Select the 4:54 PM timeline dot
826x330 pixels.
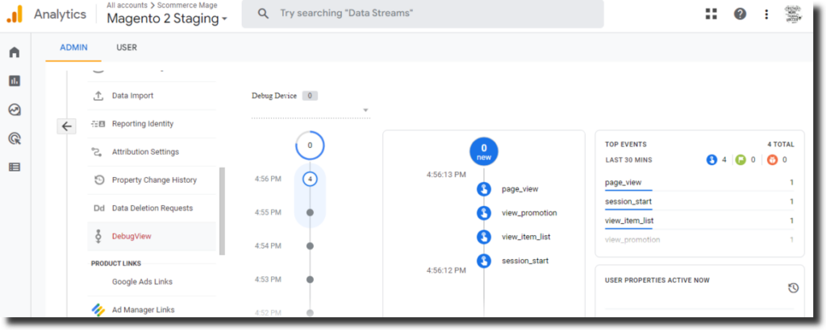point(310,246)
